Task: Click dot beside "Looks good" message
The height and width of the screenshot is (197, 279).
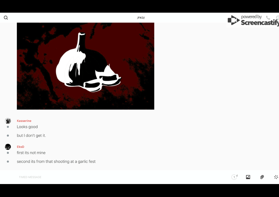Action: [8, 127]
